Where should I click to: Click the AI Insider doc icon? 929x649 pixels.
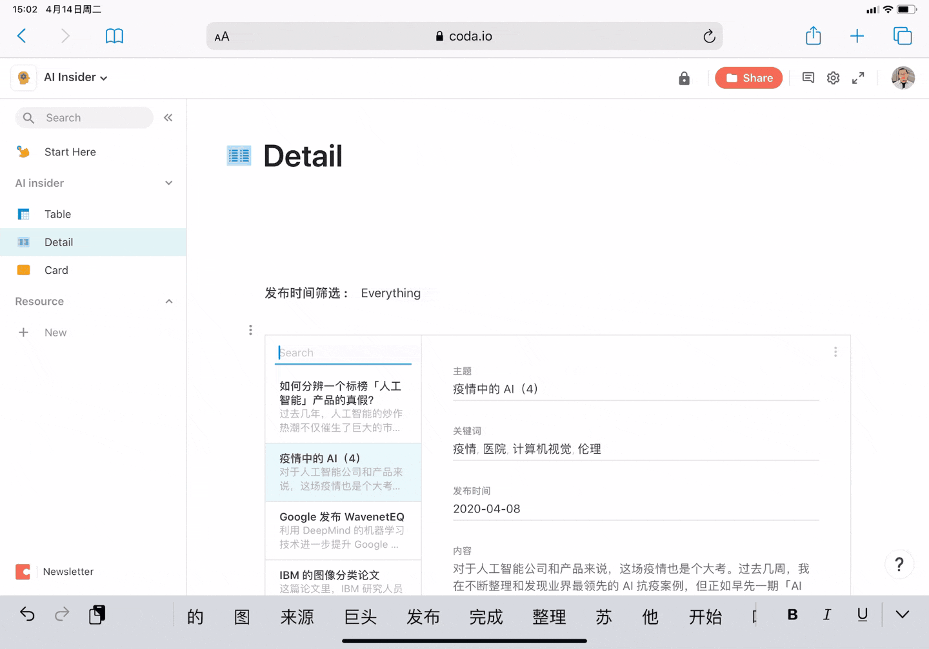pos(24,77)
